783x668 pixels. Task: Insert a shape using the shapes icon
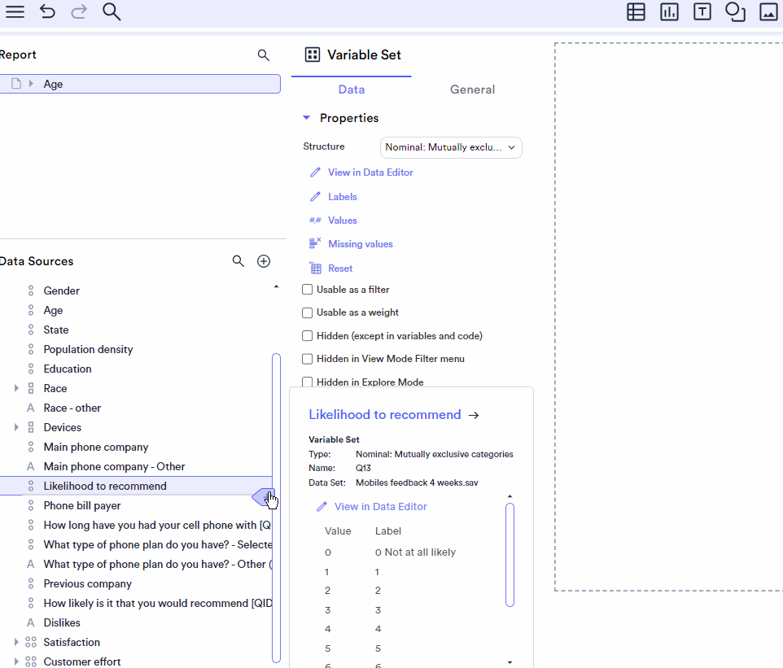pyautogui.click(x=735, y=12)
